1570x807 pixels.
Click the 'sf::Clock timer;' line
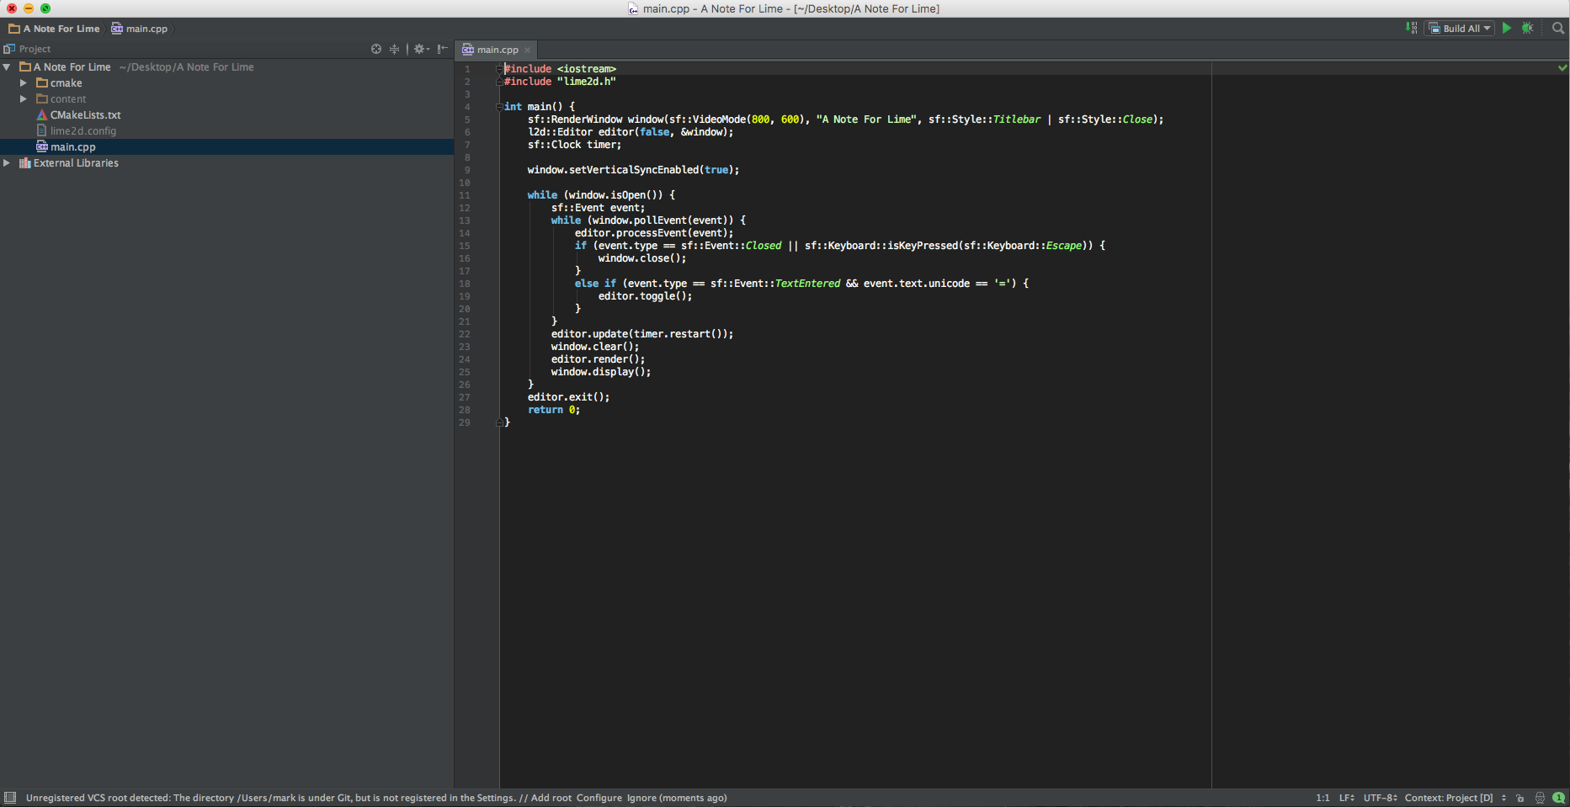(x=575, y=145)
